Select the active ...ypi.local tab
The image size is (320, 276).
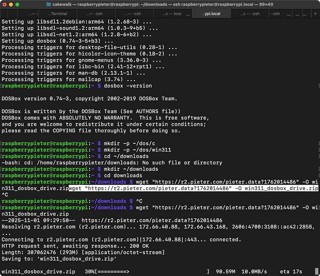point(211,14)
